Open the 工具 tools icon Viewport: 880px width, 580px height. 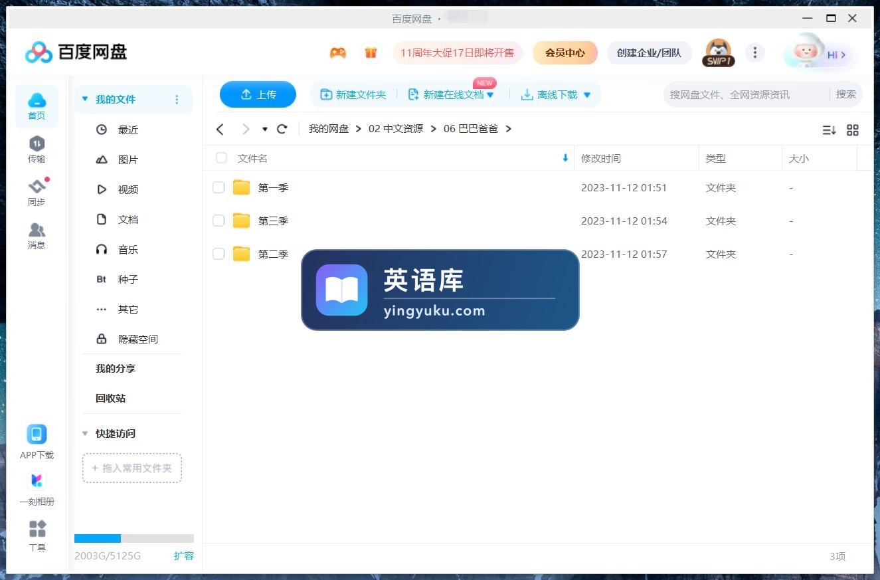click(37, 529)
